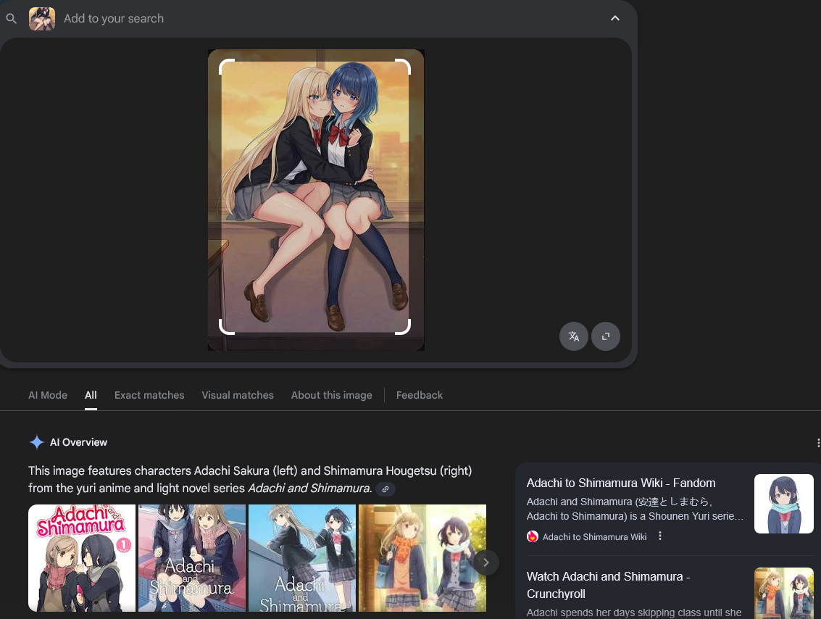
Task: Click the Fandom result description snippet
Action: [635, 509]
